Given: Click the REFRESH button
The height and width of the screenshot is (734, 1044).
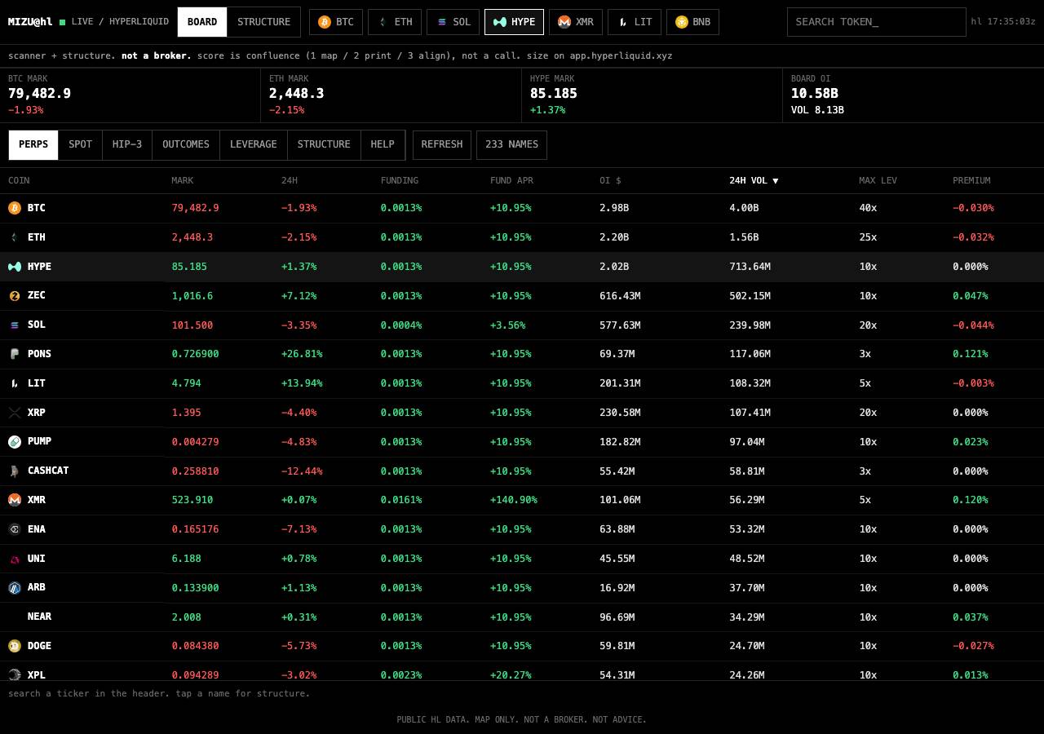Looking at the screenshot, I should (442, 144).
